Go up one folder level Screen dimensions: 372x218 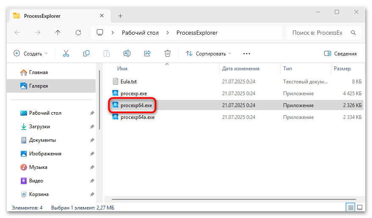58,33
